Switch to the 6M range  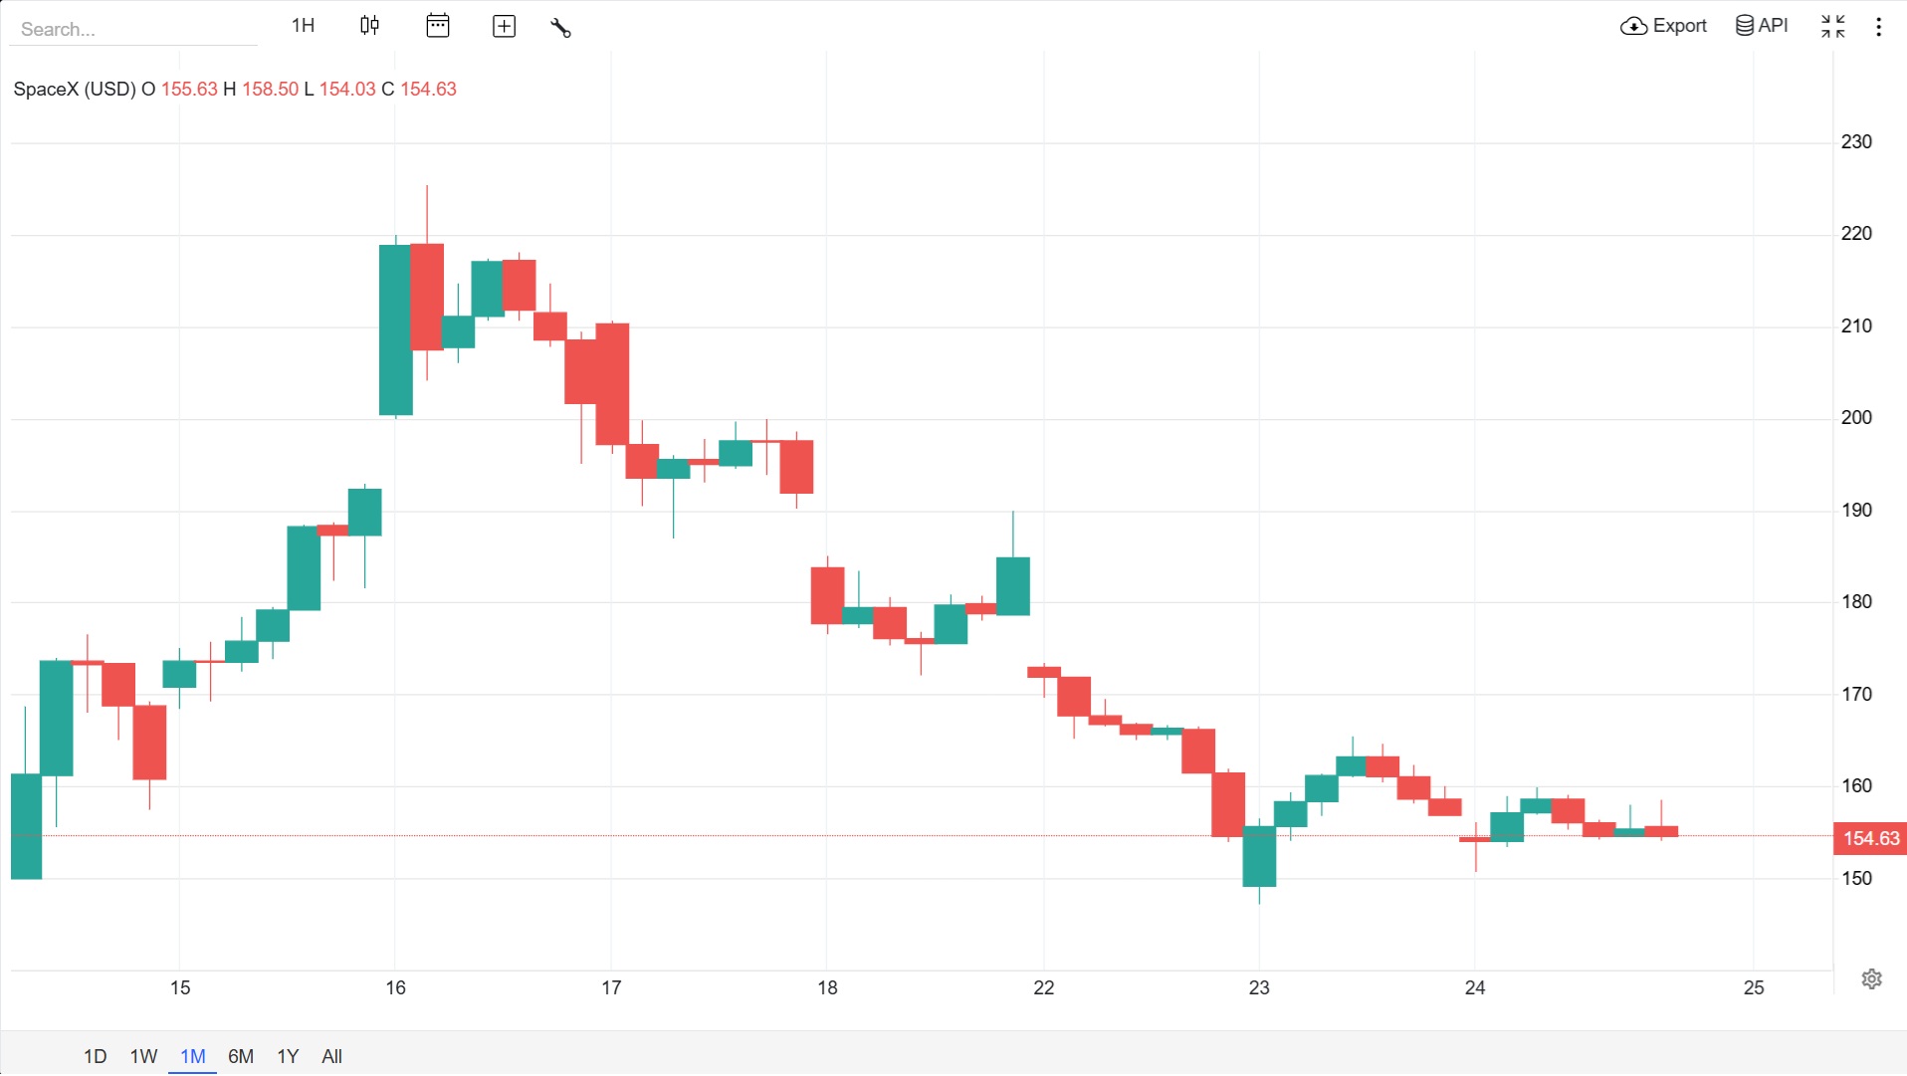pyautogui.click(x=241, y=1056)
